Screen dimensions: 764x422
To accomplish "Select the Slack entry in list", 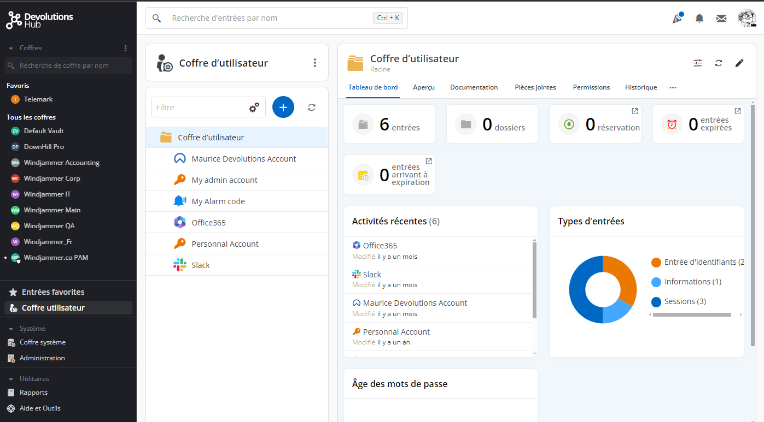I will (237, 265).
